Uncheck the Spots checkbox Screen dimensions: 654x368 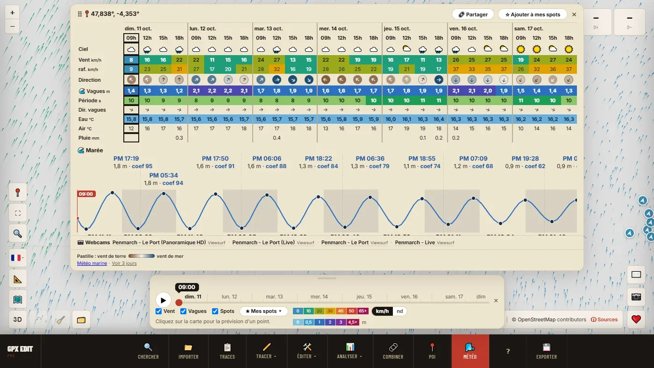tap(215, 311)
